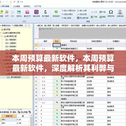Click the pin icon in quick access toolbar
This screenshot has height=126, width=126.
point(14,2)
